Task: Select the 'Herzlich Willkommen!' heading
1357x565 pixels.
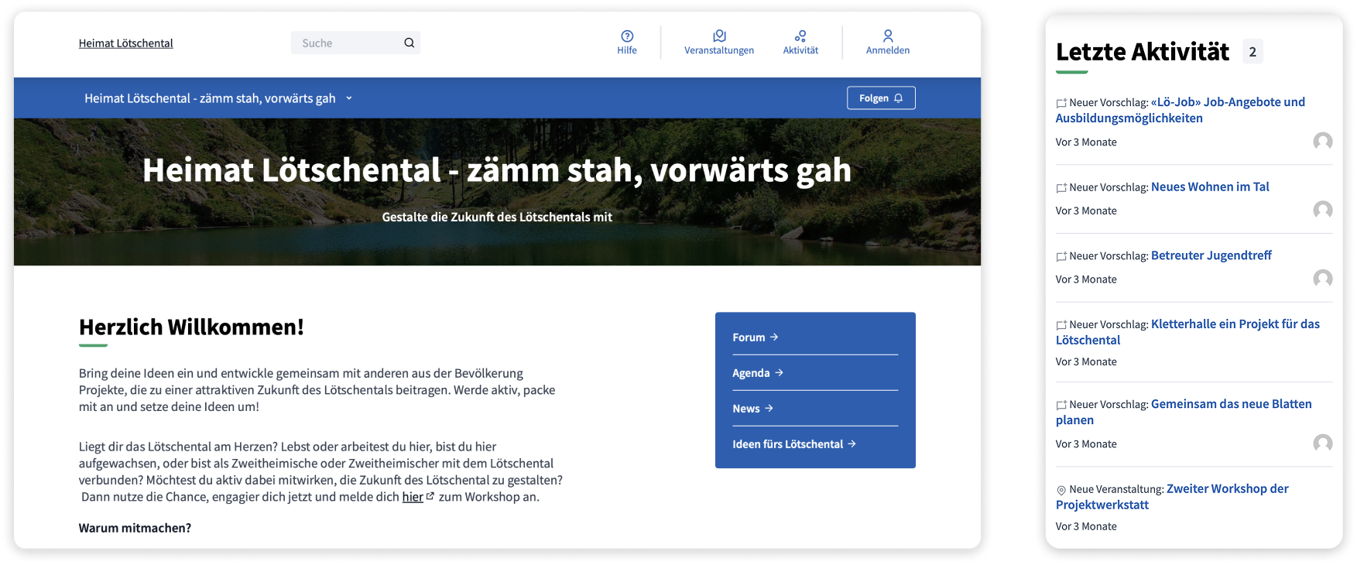Action: point(191,327)
